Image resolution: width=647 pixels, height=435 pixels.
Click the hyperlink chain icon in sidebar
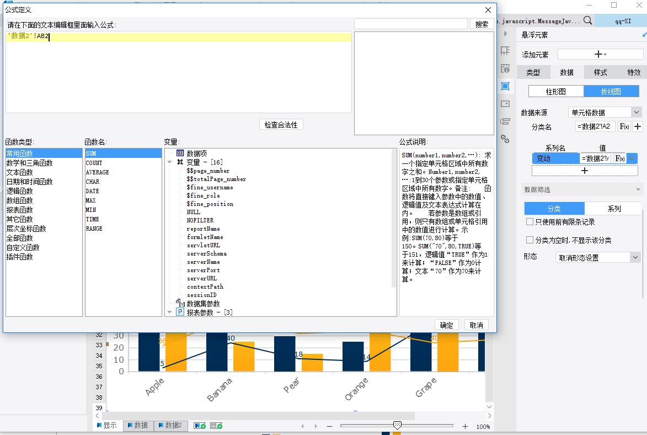[x=505, y=139]
